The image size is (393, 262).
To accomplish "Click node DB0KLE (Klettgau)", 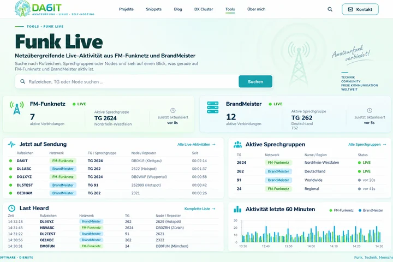I will click(x=146, y=160).
